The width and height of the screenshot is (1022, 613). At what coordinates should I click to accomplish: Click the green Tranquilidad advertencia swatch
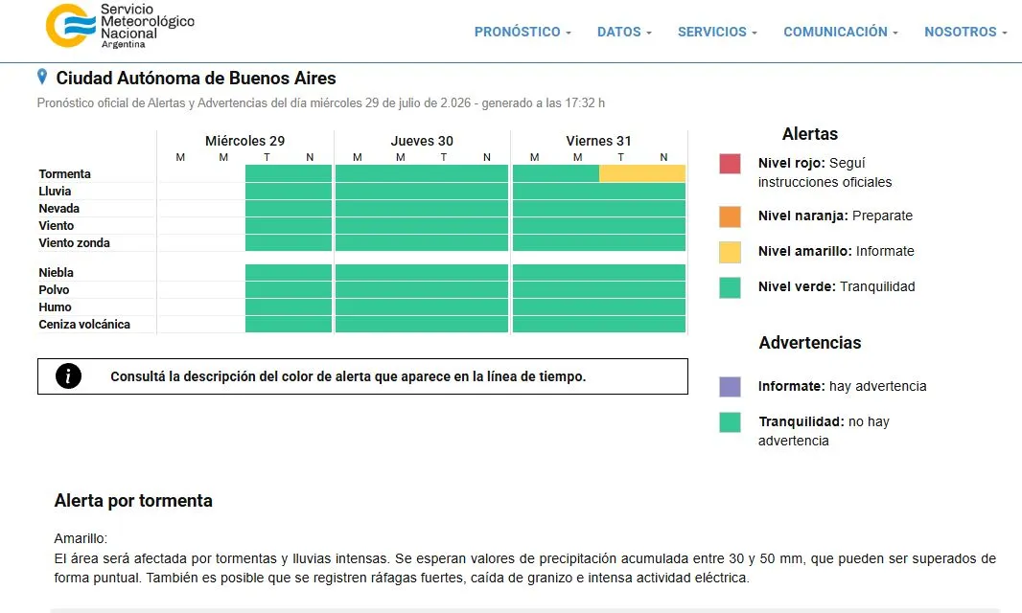730,422
